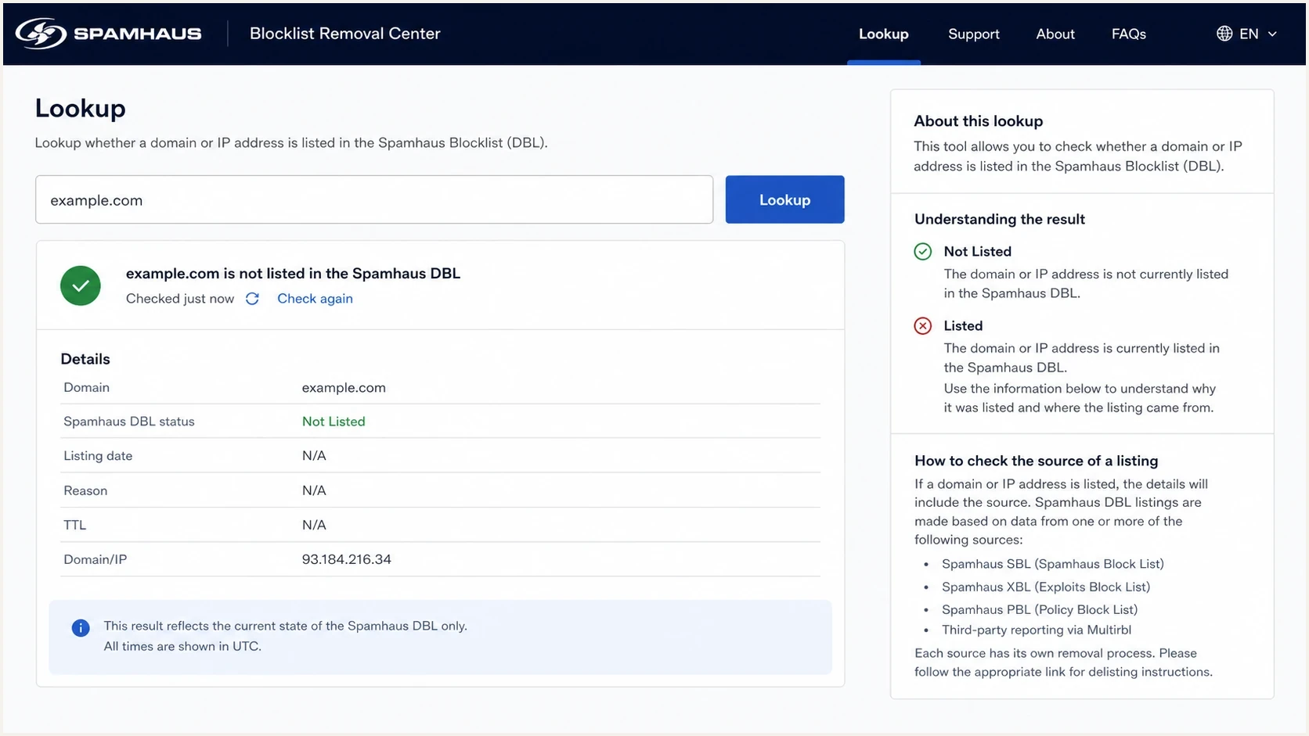This screenshot has height=736, width=1309.
Task: Select the Not Listed status value
Action: click(334, 422)
